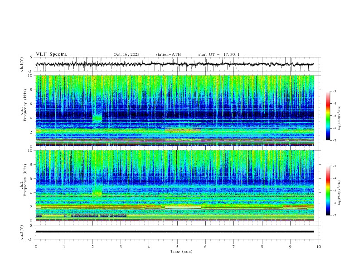Click the time axis tick label 9

(x=290, y=247)
